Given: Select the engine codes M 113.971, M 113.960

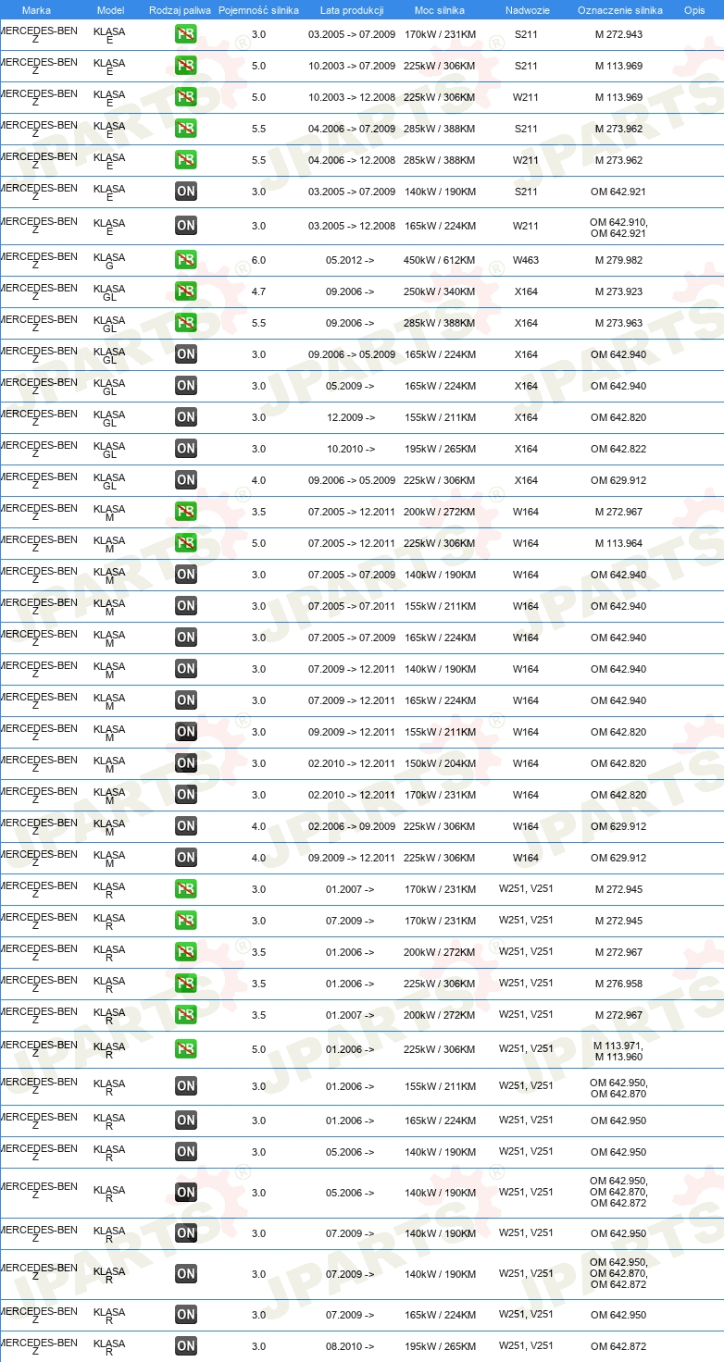Looking at the screenshot, I should [619, 1050].
